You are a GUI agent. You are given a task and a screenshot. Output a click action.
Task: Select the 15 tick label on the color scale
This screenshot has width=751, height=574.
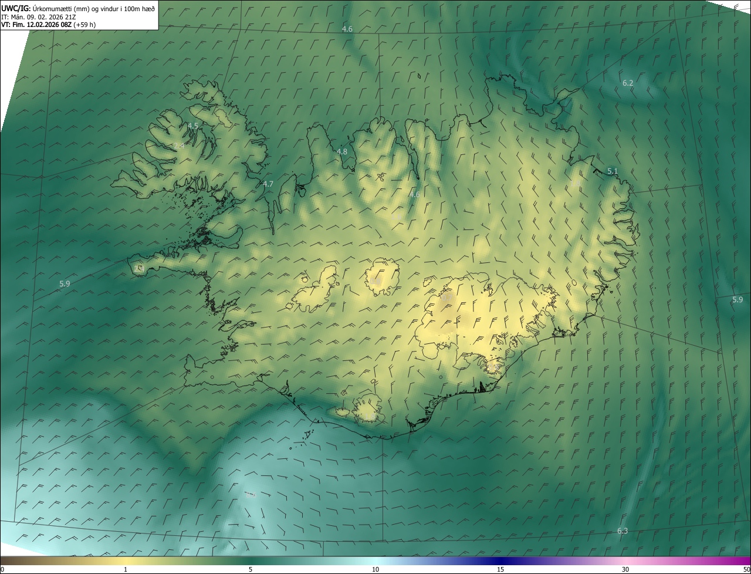(500, 569)
